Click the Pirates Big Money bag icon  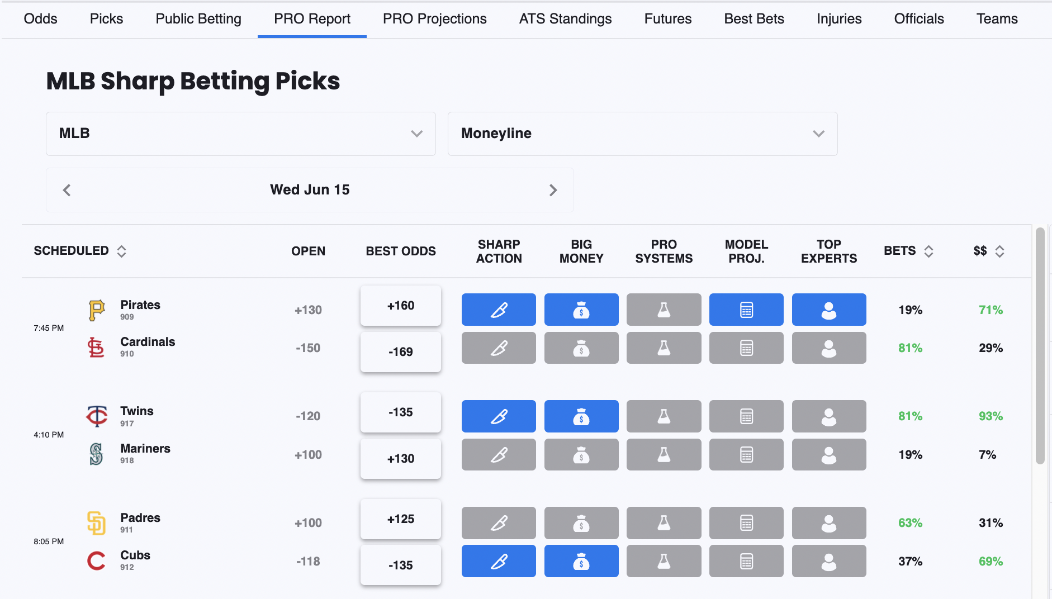click(x=581, y=310)
